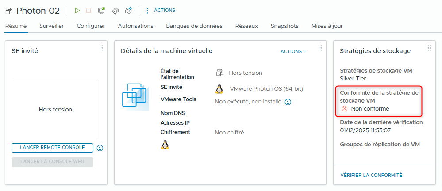Viewport: 442px width, 191px height.
Task: Grab the drag handle of the Détails de la machine virtuelle card
Action: pyautogui.click(x=320, y=48)
